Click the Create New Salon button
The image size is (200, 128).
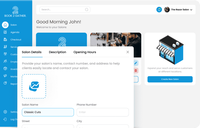coord(170,79)
